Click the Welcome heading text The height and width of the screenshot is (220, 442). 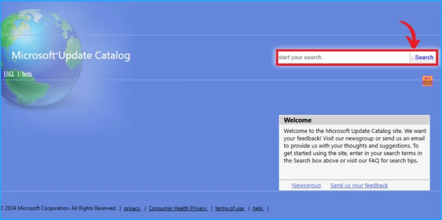298,120
